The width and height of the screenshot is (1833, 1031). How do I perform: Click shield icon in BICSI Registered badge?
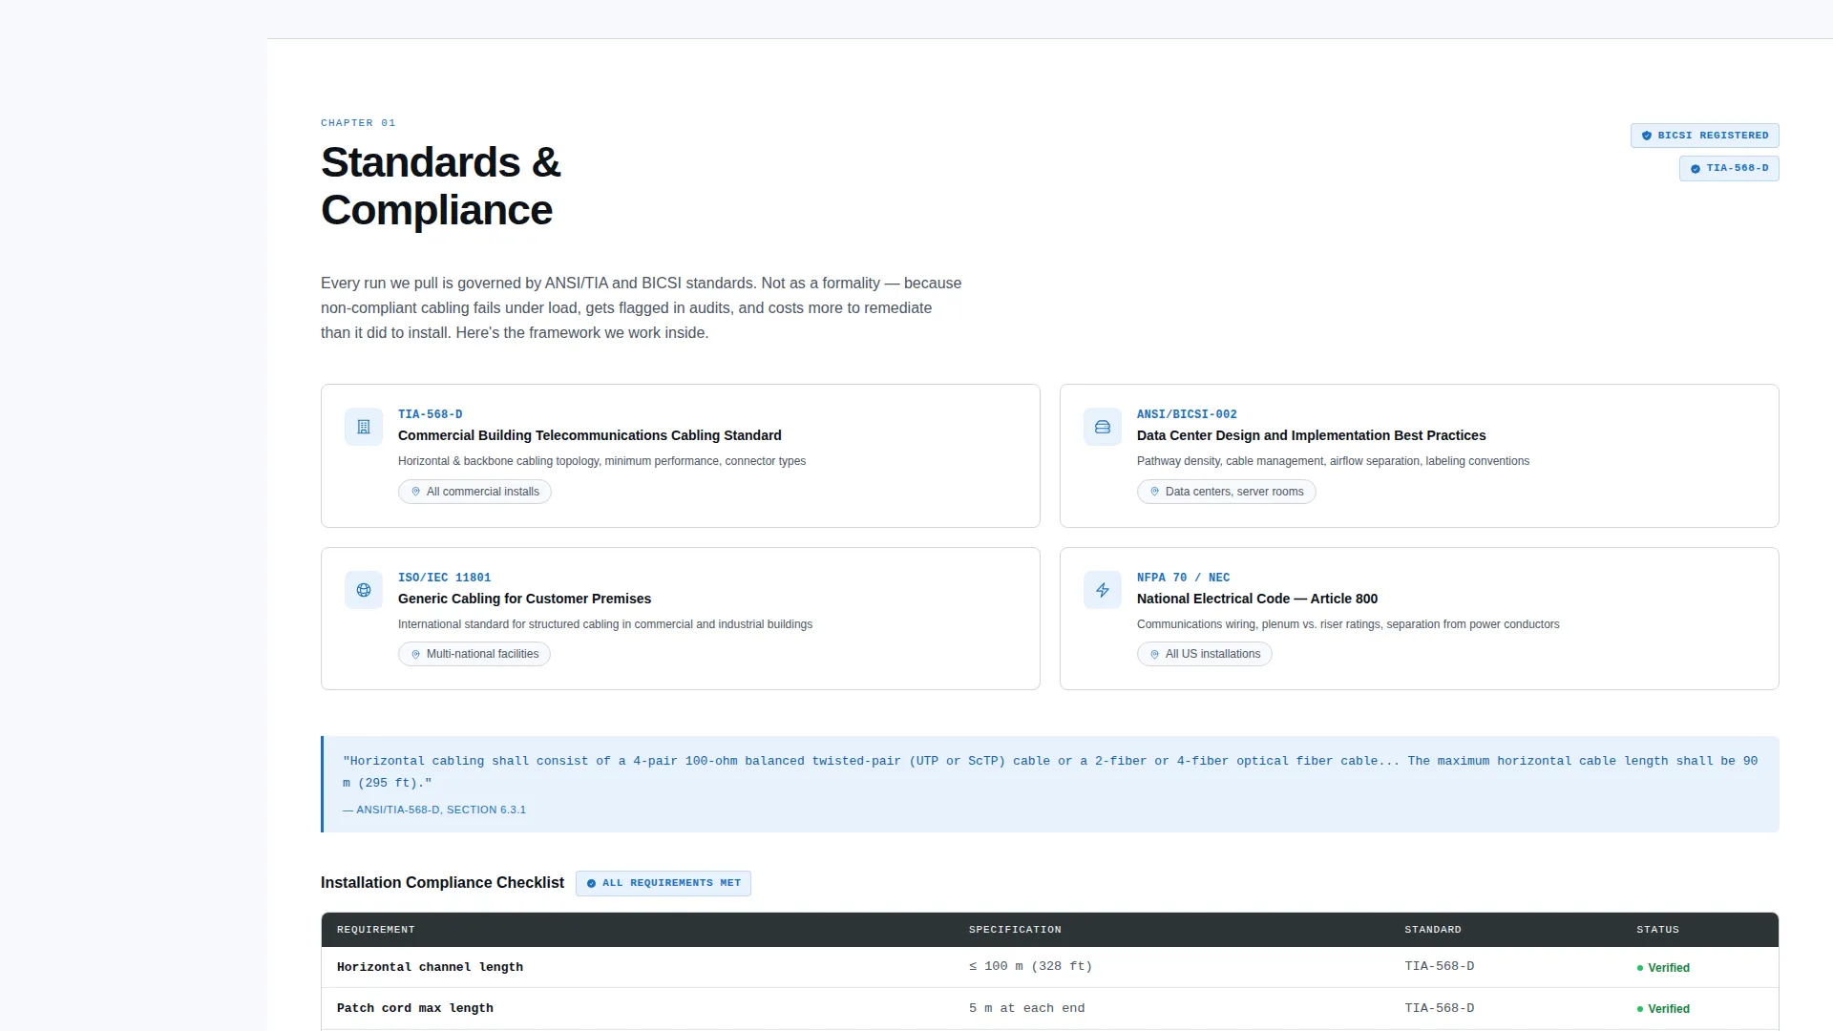(1647, 136)
